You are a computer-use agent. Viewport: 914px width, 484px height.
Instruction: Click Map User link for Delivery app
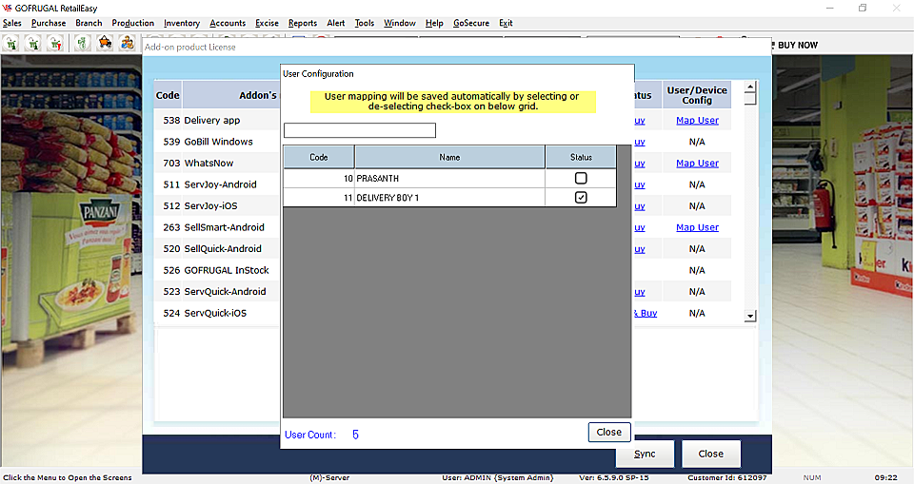697,121
